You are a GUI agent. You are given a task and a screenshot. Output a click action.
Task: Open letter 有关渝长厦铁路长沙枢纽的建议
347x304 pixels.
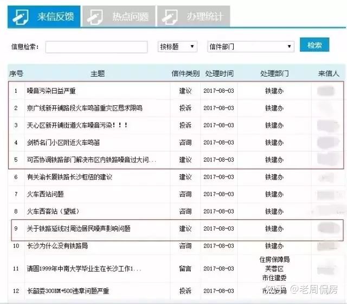coord(69,177)
